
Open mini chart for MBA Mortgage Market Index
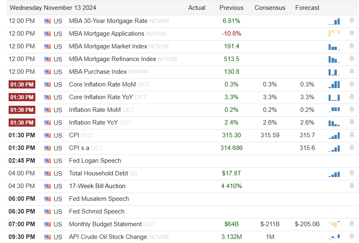pos(334,46)
